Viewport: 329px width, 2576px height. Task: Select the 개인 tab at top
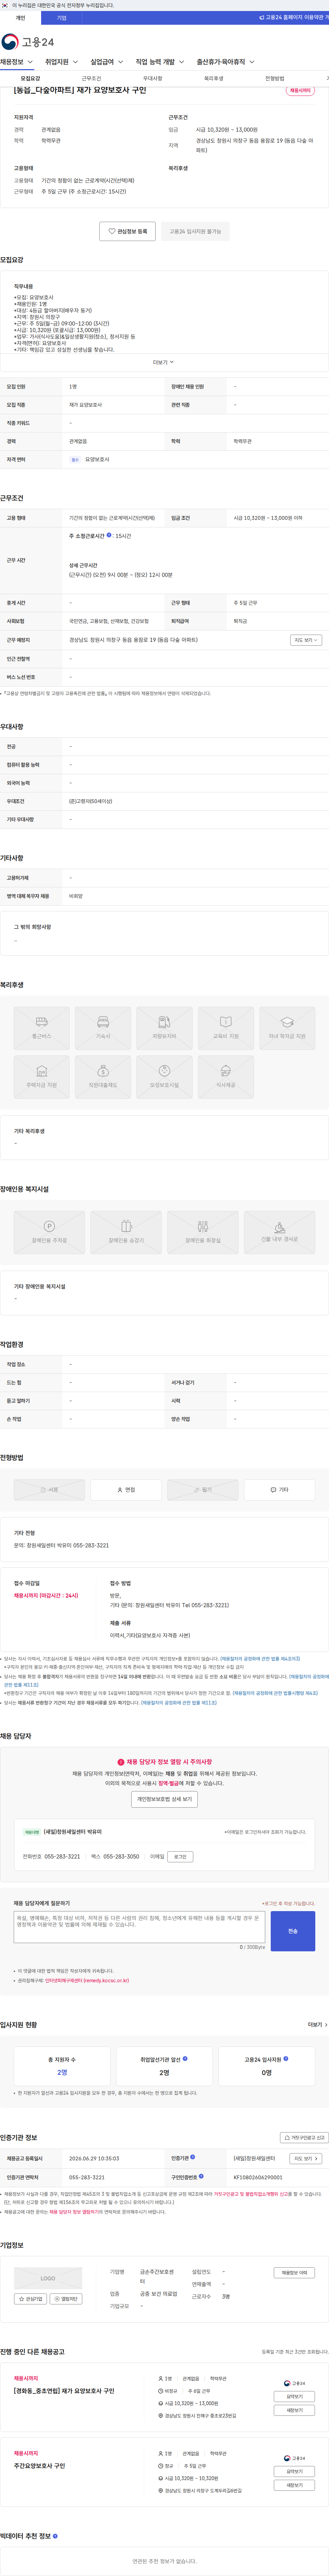point(20,18)
